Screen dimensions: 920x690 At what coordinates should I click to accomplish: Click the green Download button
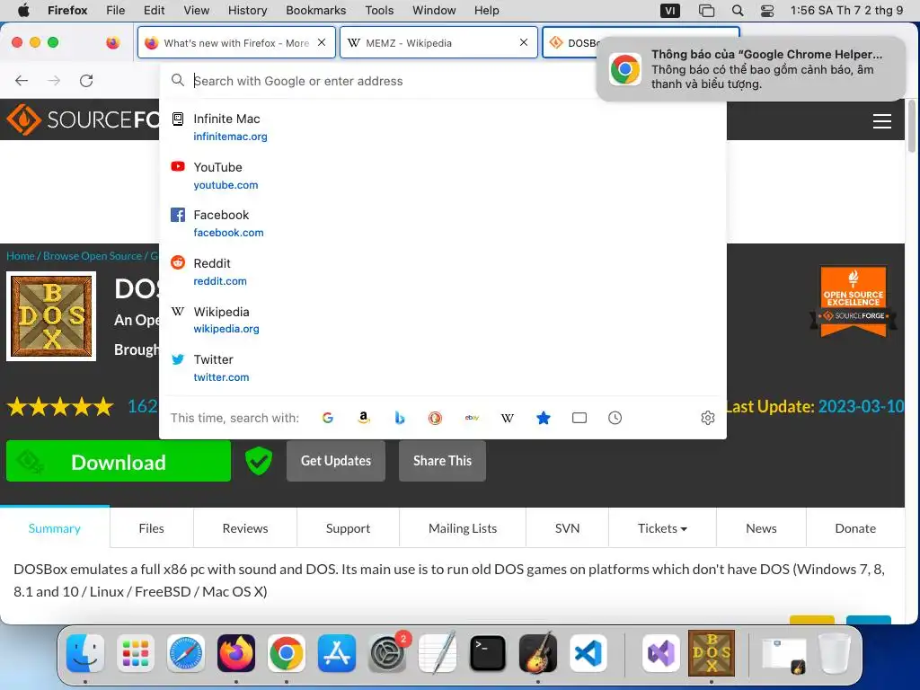pyautogui.click(x=119, y=461)
